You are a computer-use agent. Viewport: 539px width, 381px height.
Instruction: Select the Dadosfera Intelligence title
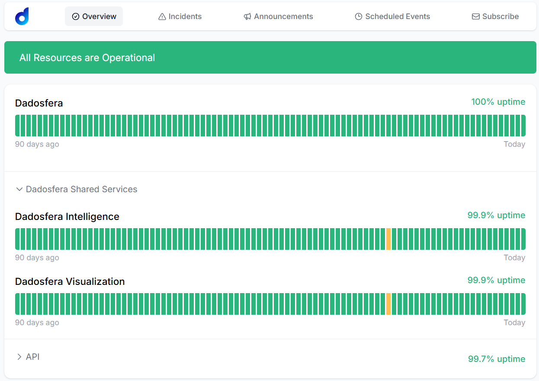67,216
